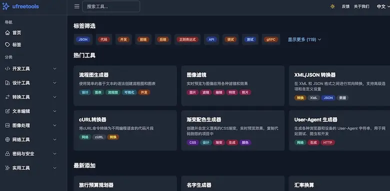Click the cURL tag on cURL转换器 card
Viewport: 390px width, 191px height.
[x=99, y=137]
